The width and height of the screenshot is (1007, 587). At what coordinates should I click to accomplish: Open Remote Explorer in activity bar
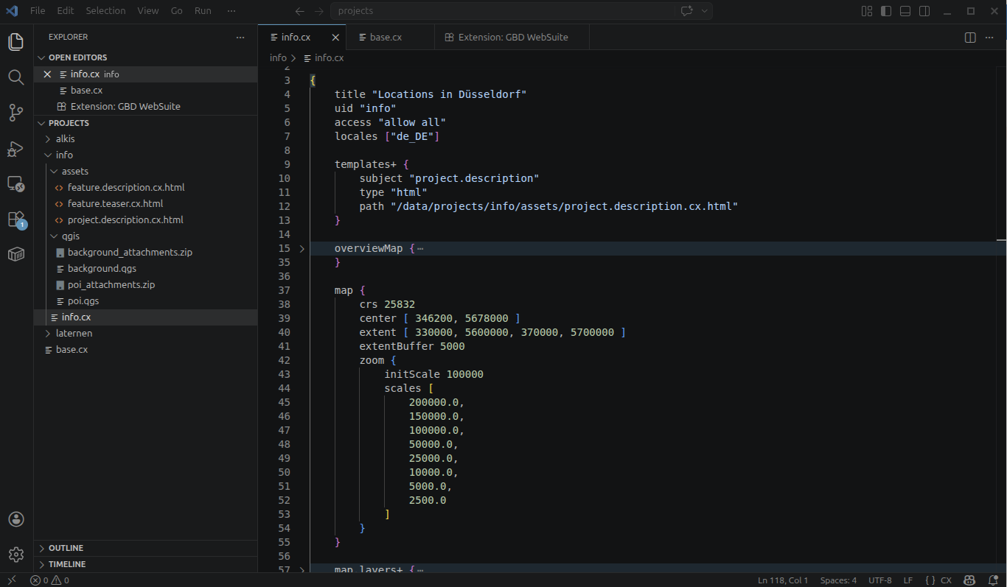click(16, 184)
